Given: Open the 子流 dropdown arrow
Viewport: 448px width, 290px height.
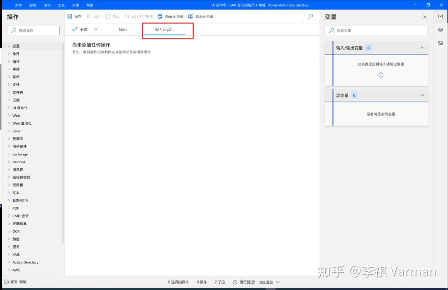Looking at the screenshot, I should point(96,29).
